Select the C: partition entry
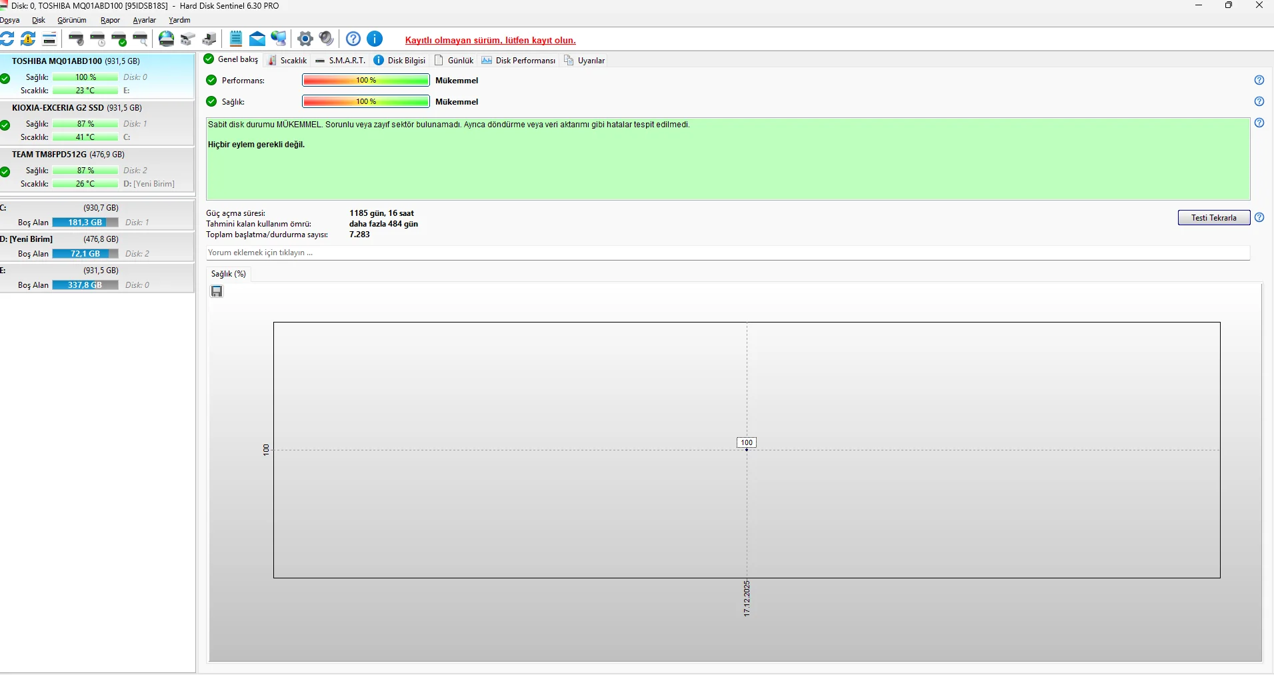Image resolution: width=1274 pixels, height=675 pixels. [97, 215]
